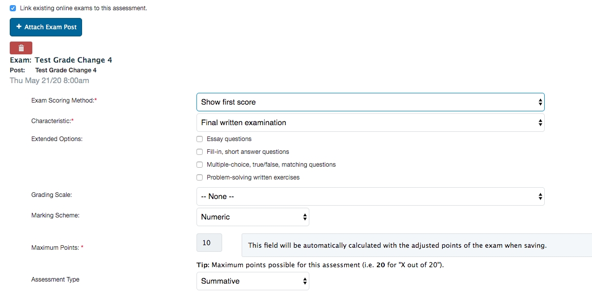Viewport: 592px width, 298px height.
Task: Click the Essay questions label text
Action: coord(229,139)
